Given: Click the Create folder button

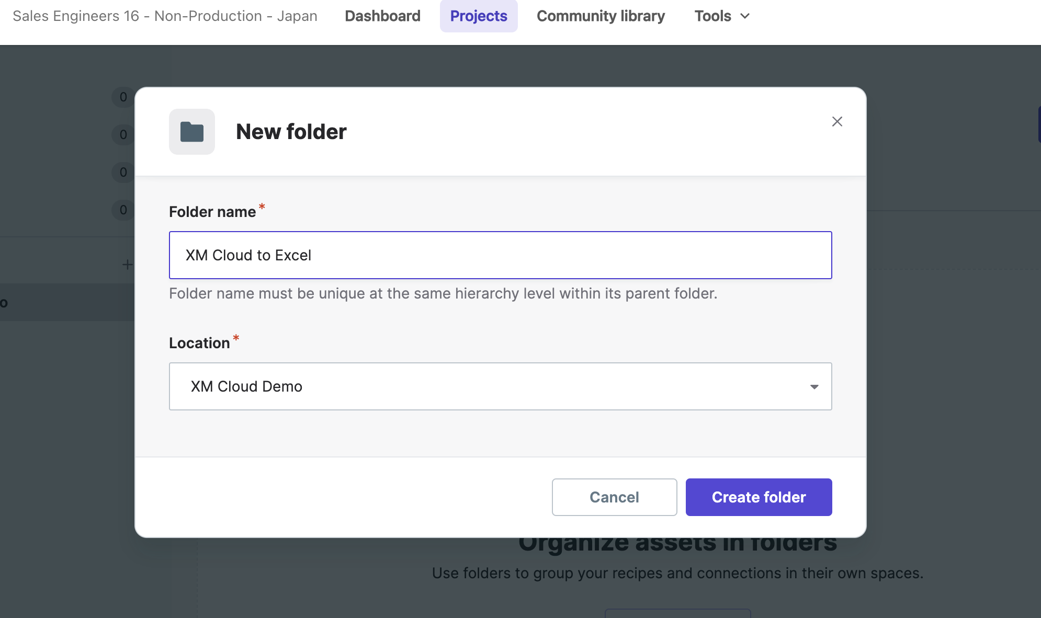Looking at the screenshot, I should point(759,497).
